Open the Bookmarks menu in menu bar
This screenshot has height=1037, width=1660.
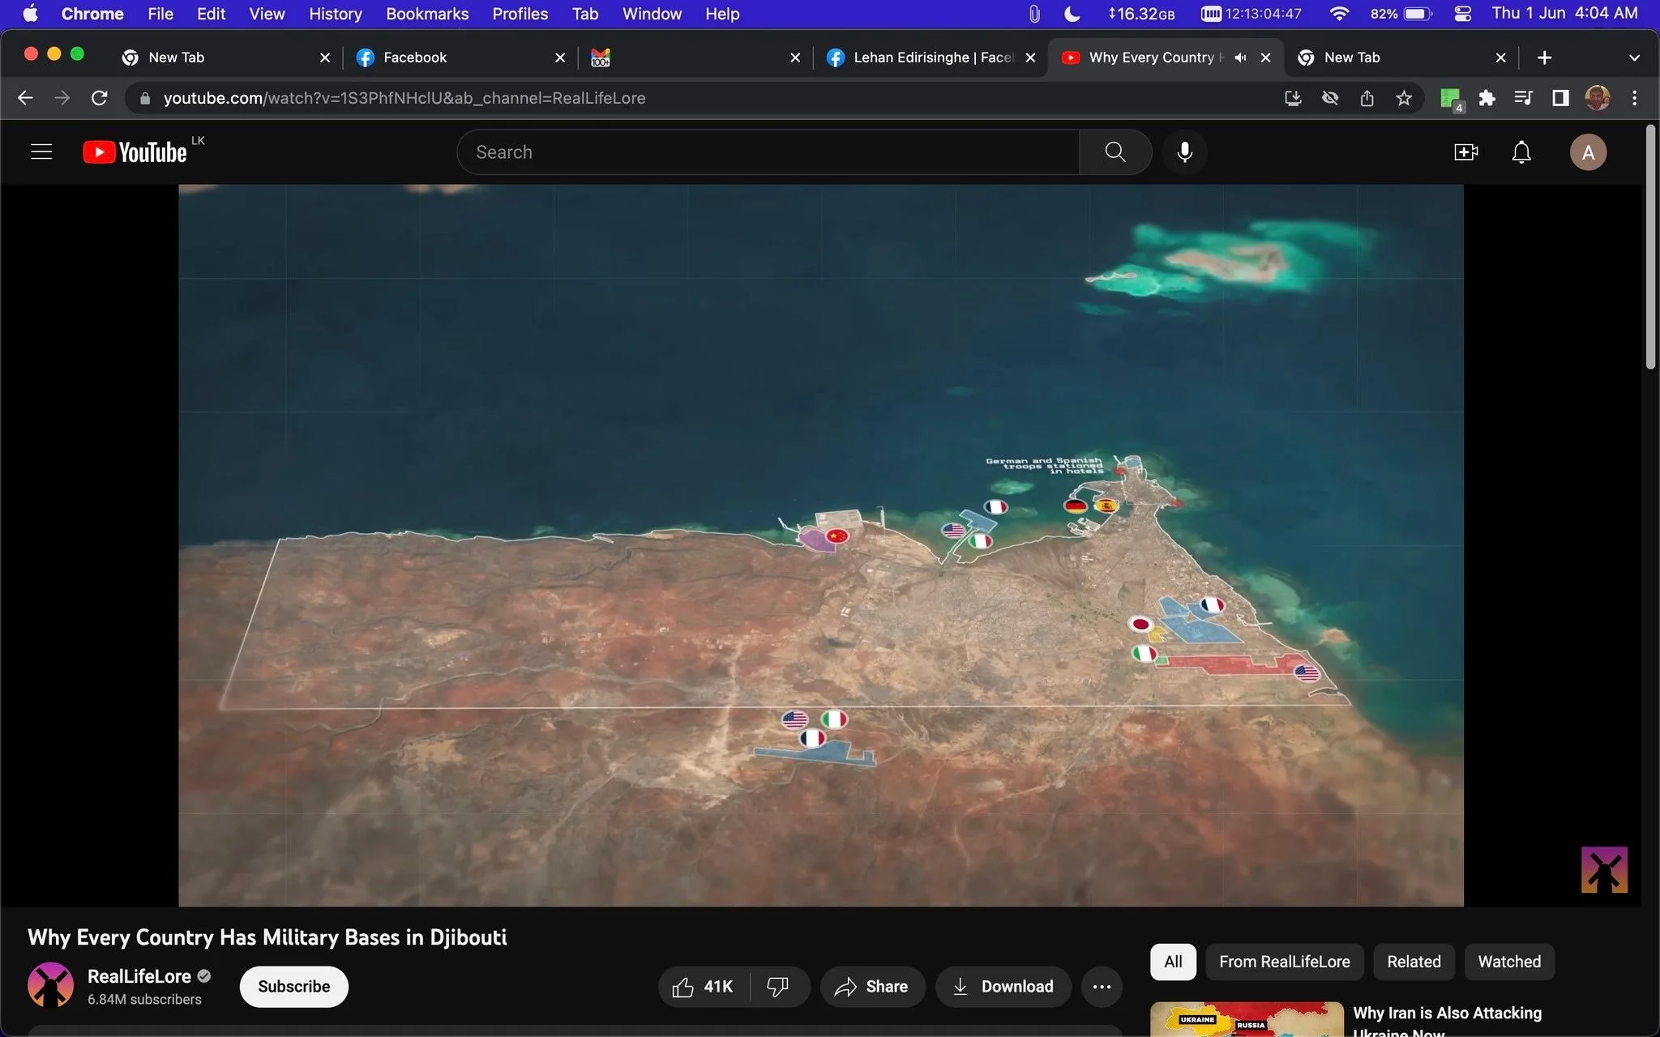pyautogui.click(x=427, y=14)
